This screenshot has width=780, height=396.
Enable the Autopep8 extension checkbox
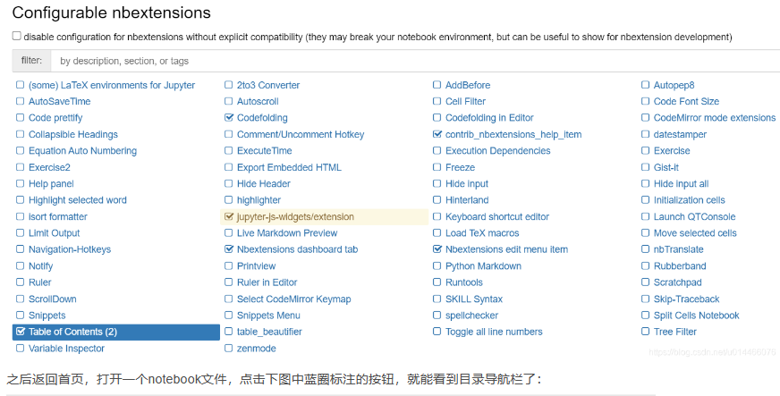(x=646, y=85)
